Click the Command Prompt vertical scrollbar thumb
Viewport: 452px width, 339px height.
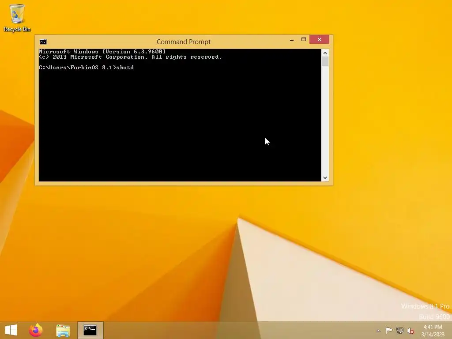coord(325,61)
